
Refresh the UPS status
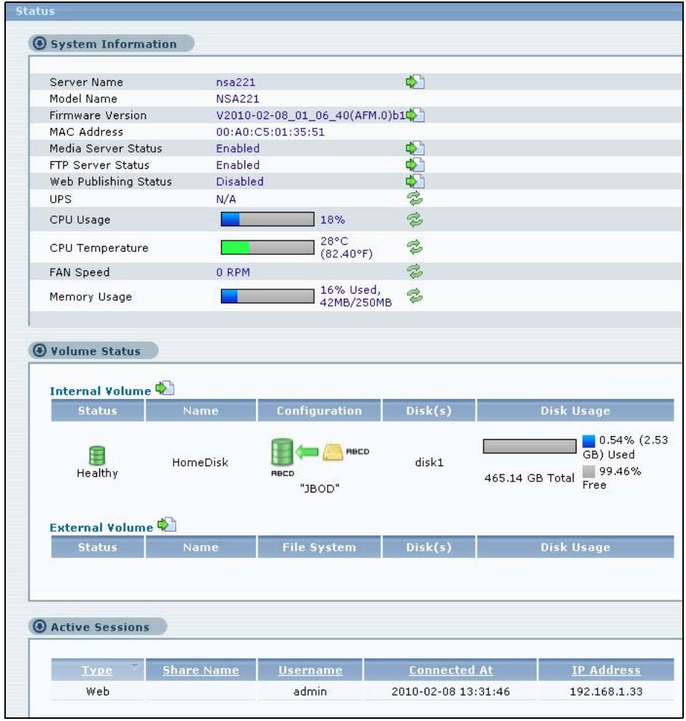(x=415, y=199)
